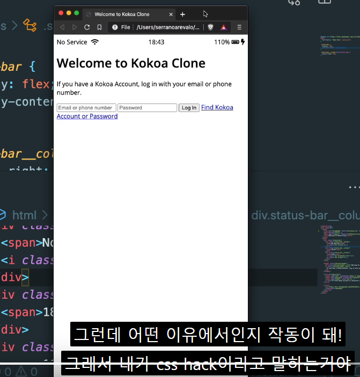Screen dimensions: 360x377
Task: Click the No Service text
Action: tap(72, 42)
